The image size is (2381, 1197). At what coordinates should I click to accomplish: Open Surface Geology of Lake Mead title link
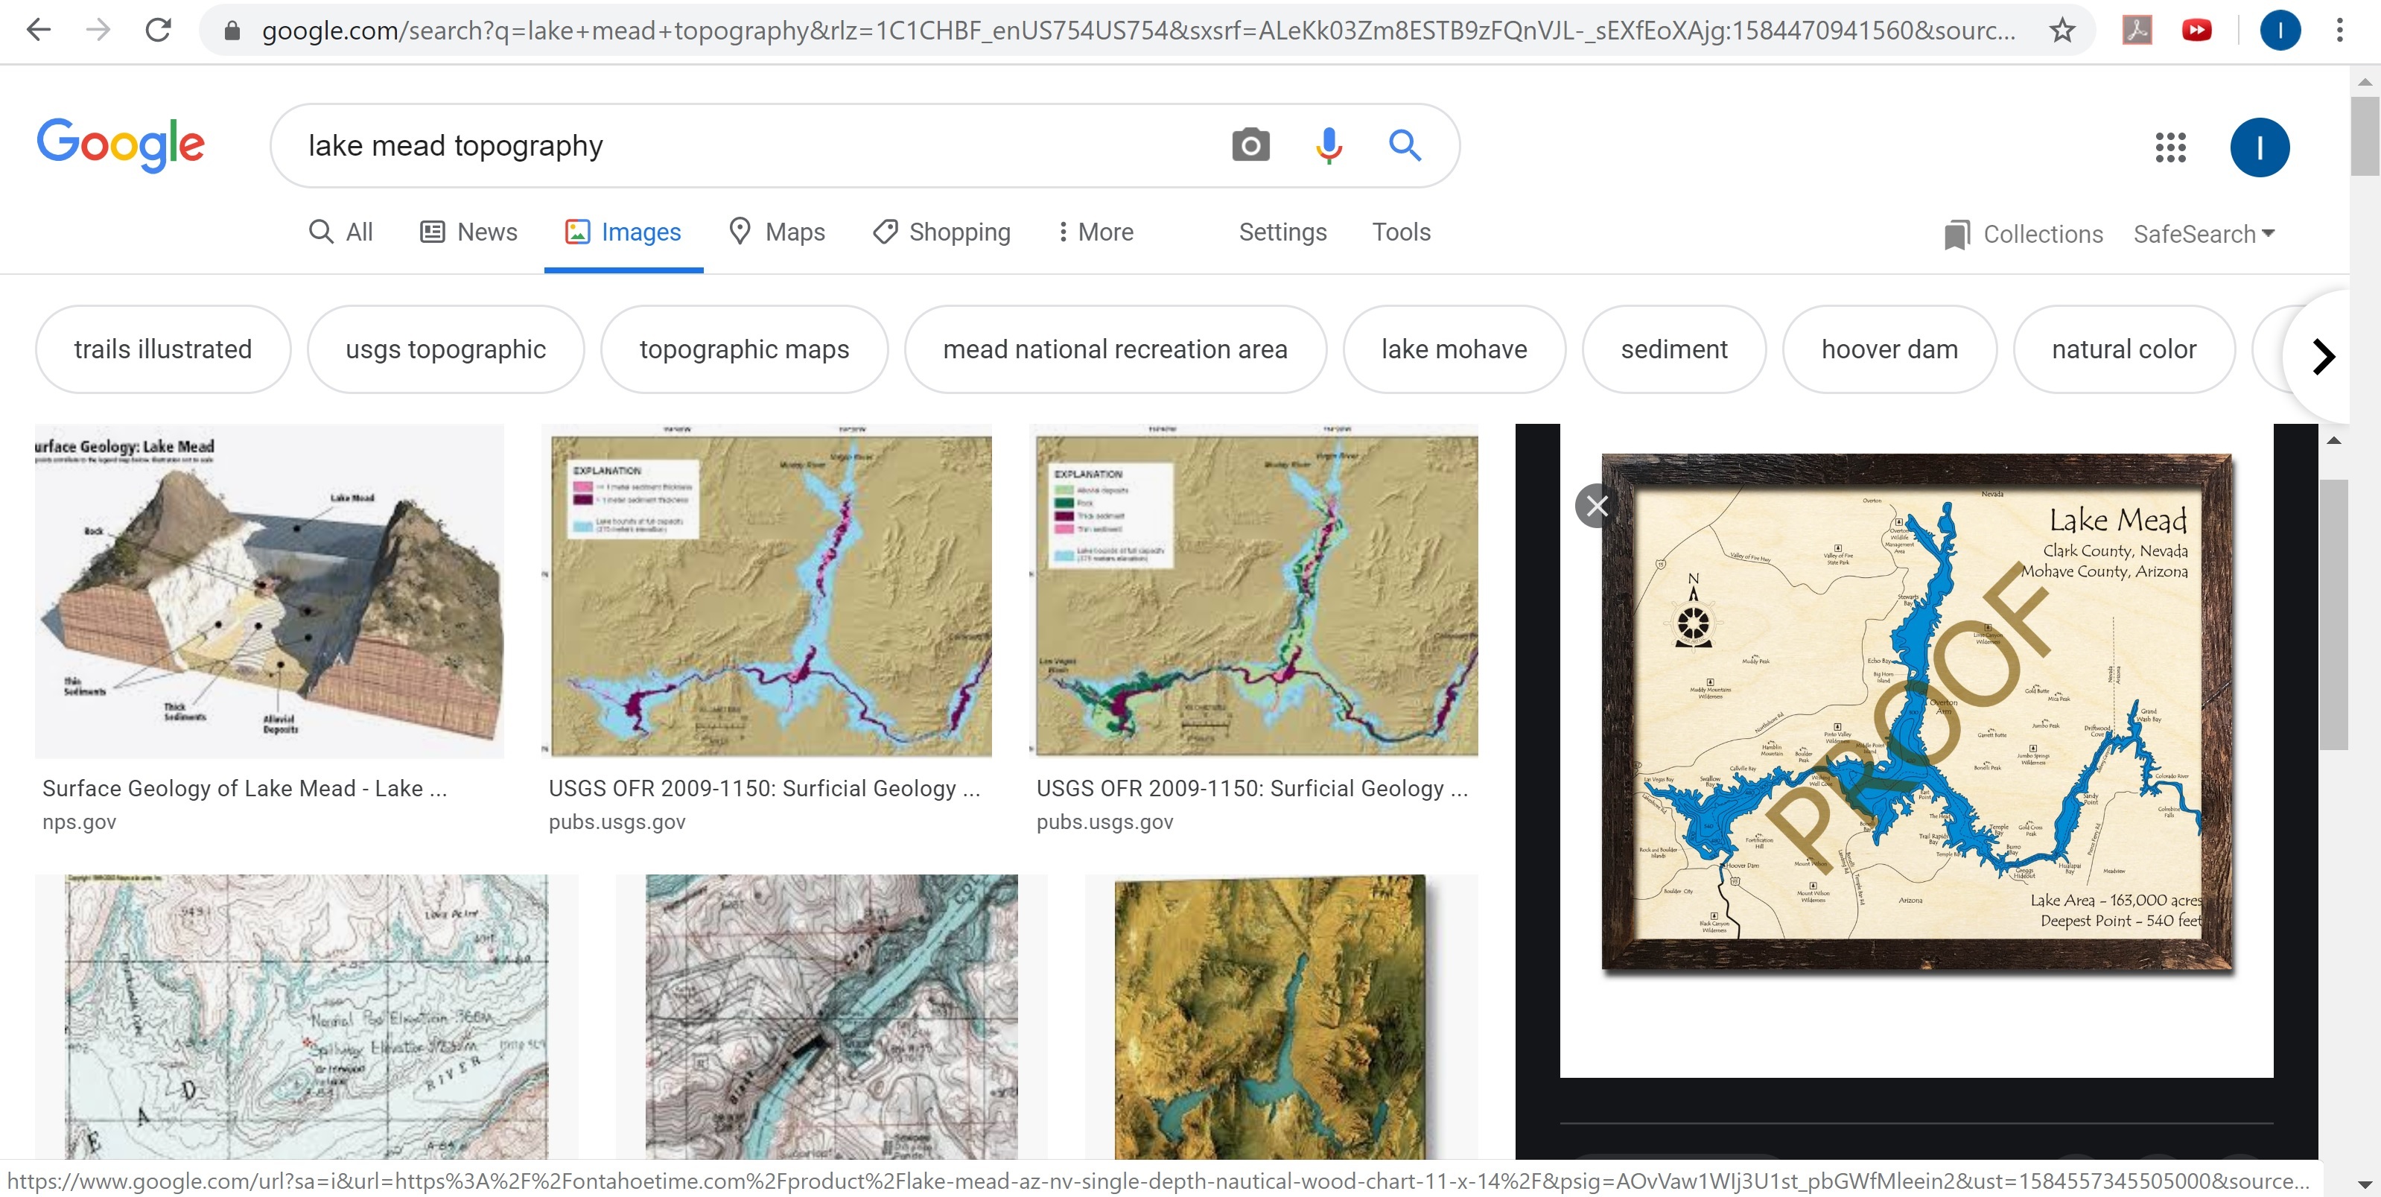(x=244, y=789)
